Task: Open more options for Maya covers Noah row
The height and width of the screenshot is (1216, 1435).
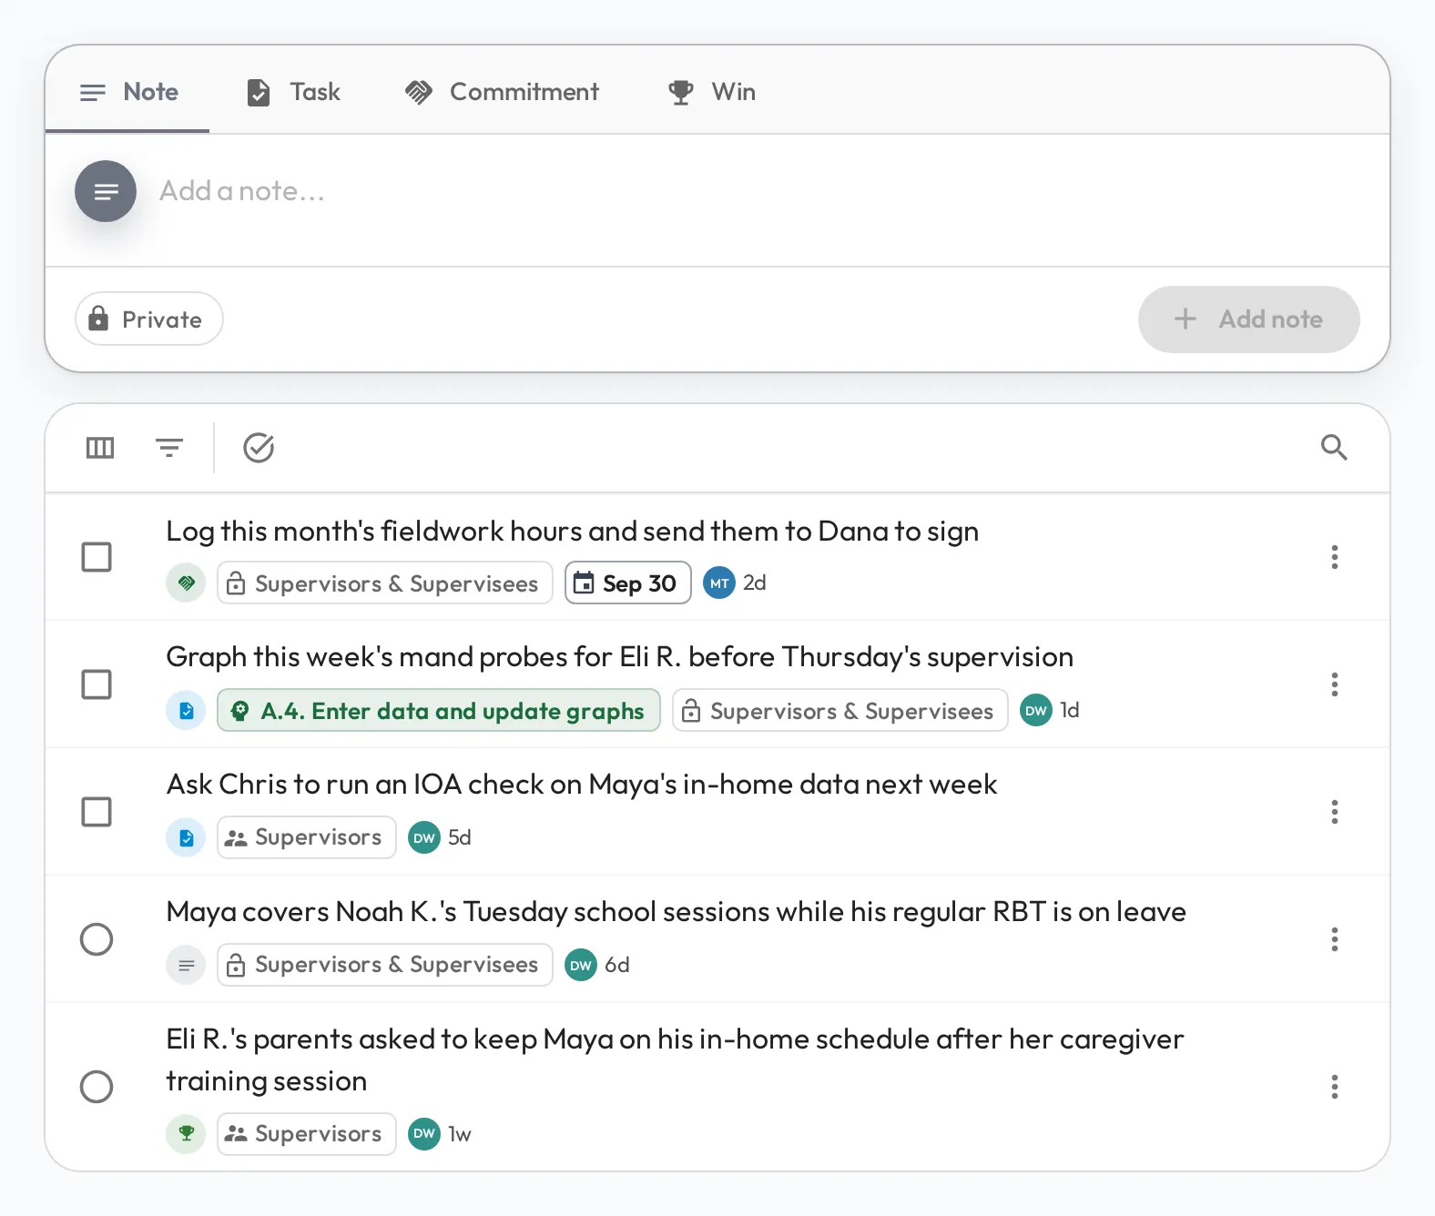Action: (x=1335, y=938)
